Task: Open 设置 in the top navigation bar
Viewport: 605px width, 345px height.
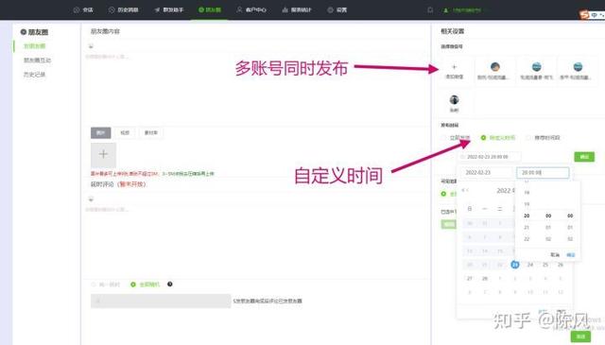Action: pos(337,9)
